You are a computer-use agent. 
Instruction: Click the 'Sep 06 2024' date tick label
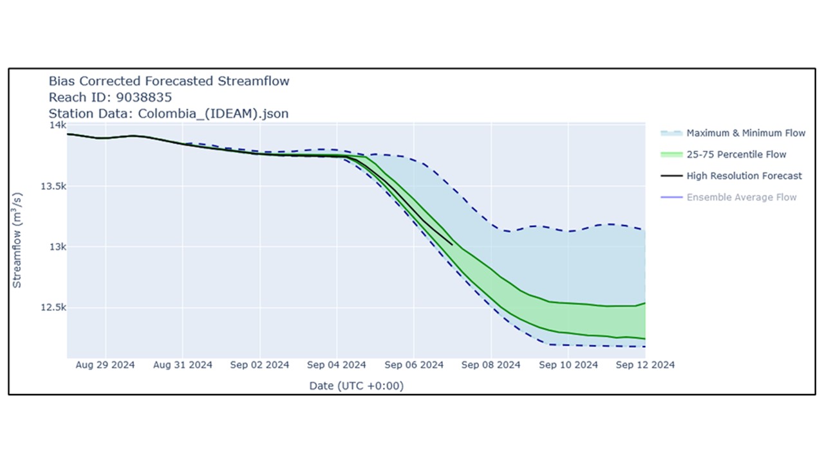pyautogui.click(x=414, y=365)
